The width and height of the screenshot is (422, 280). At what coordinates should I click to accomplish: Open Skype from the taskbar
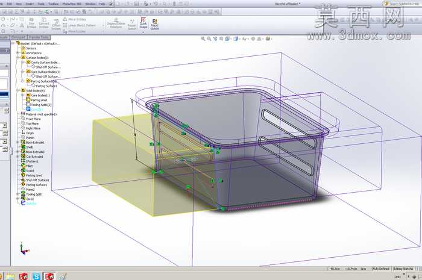click(x=36, y=276)
